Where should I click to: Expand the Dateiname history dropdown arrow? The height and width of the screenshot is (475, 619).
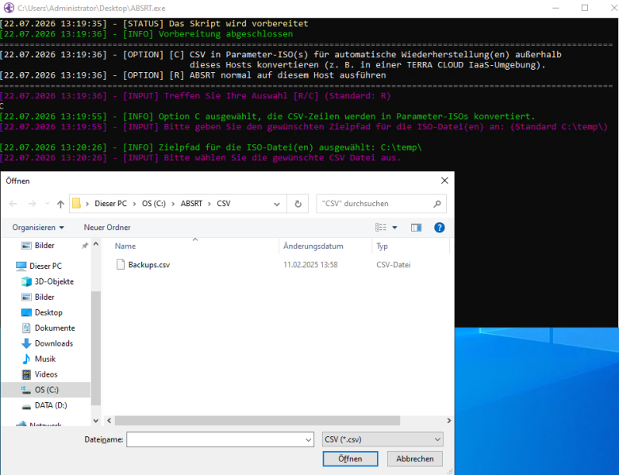pos(309,439)
